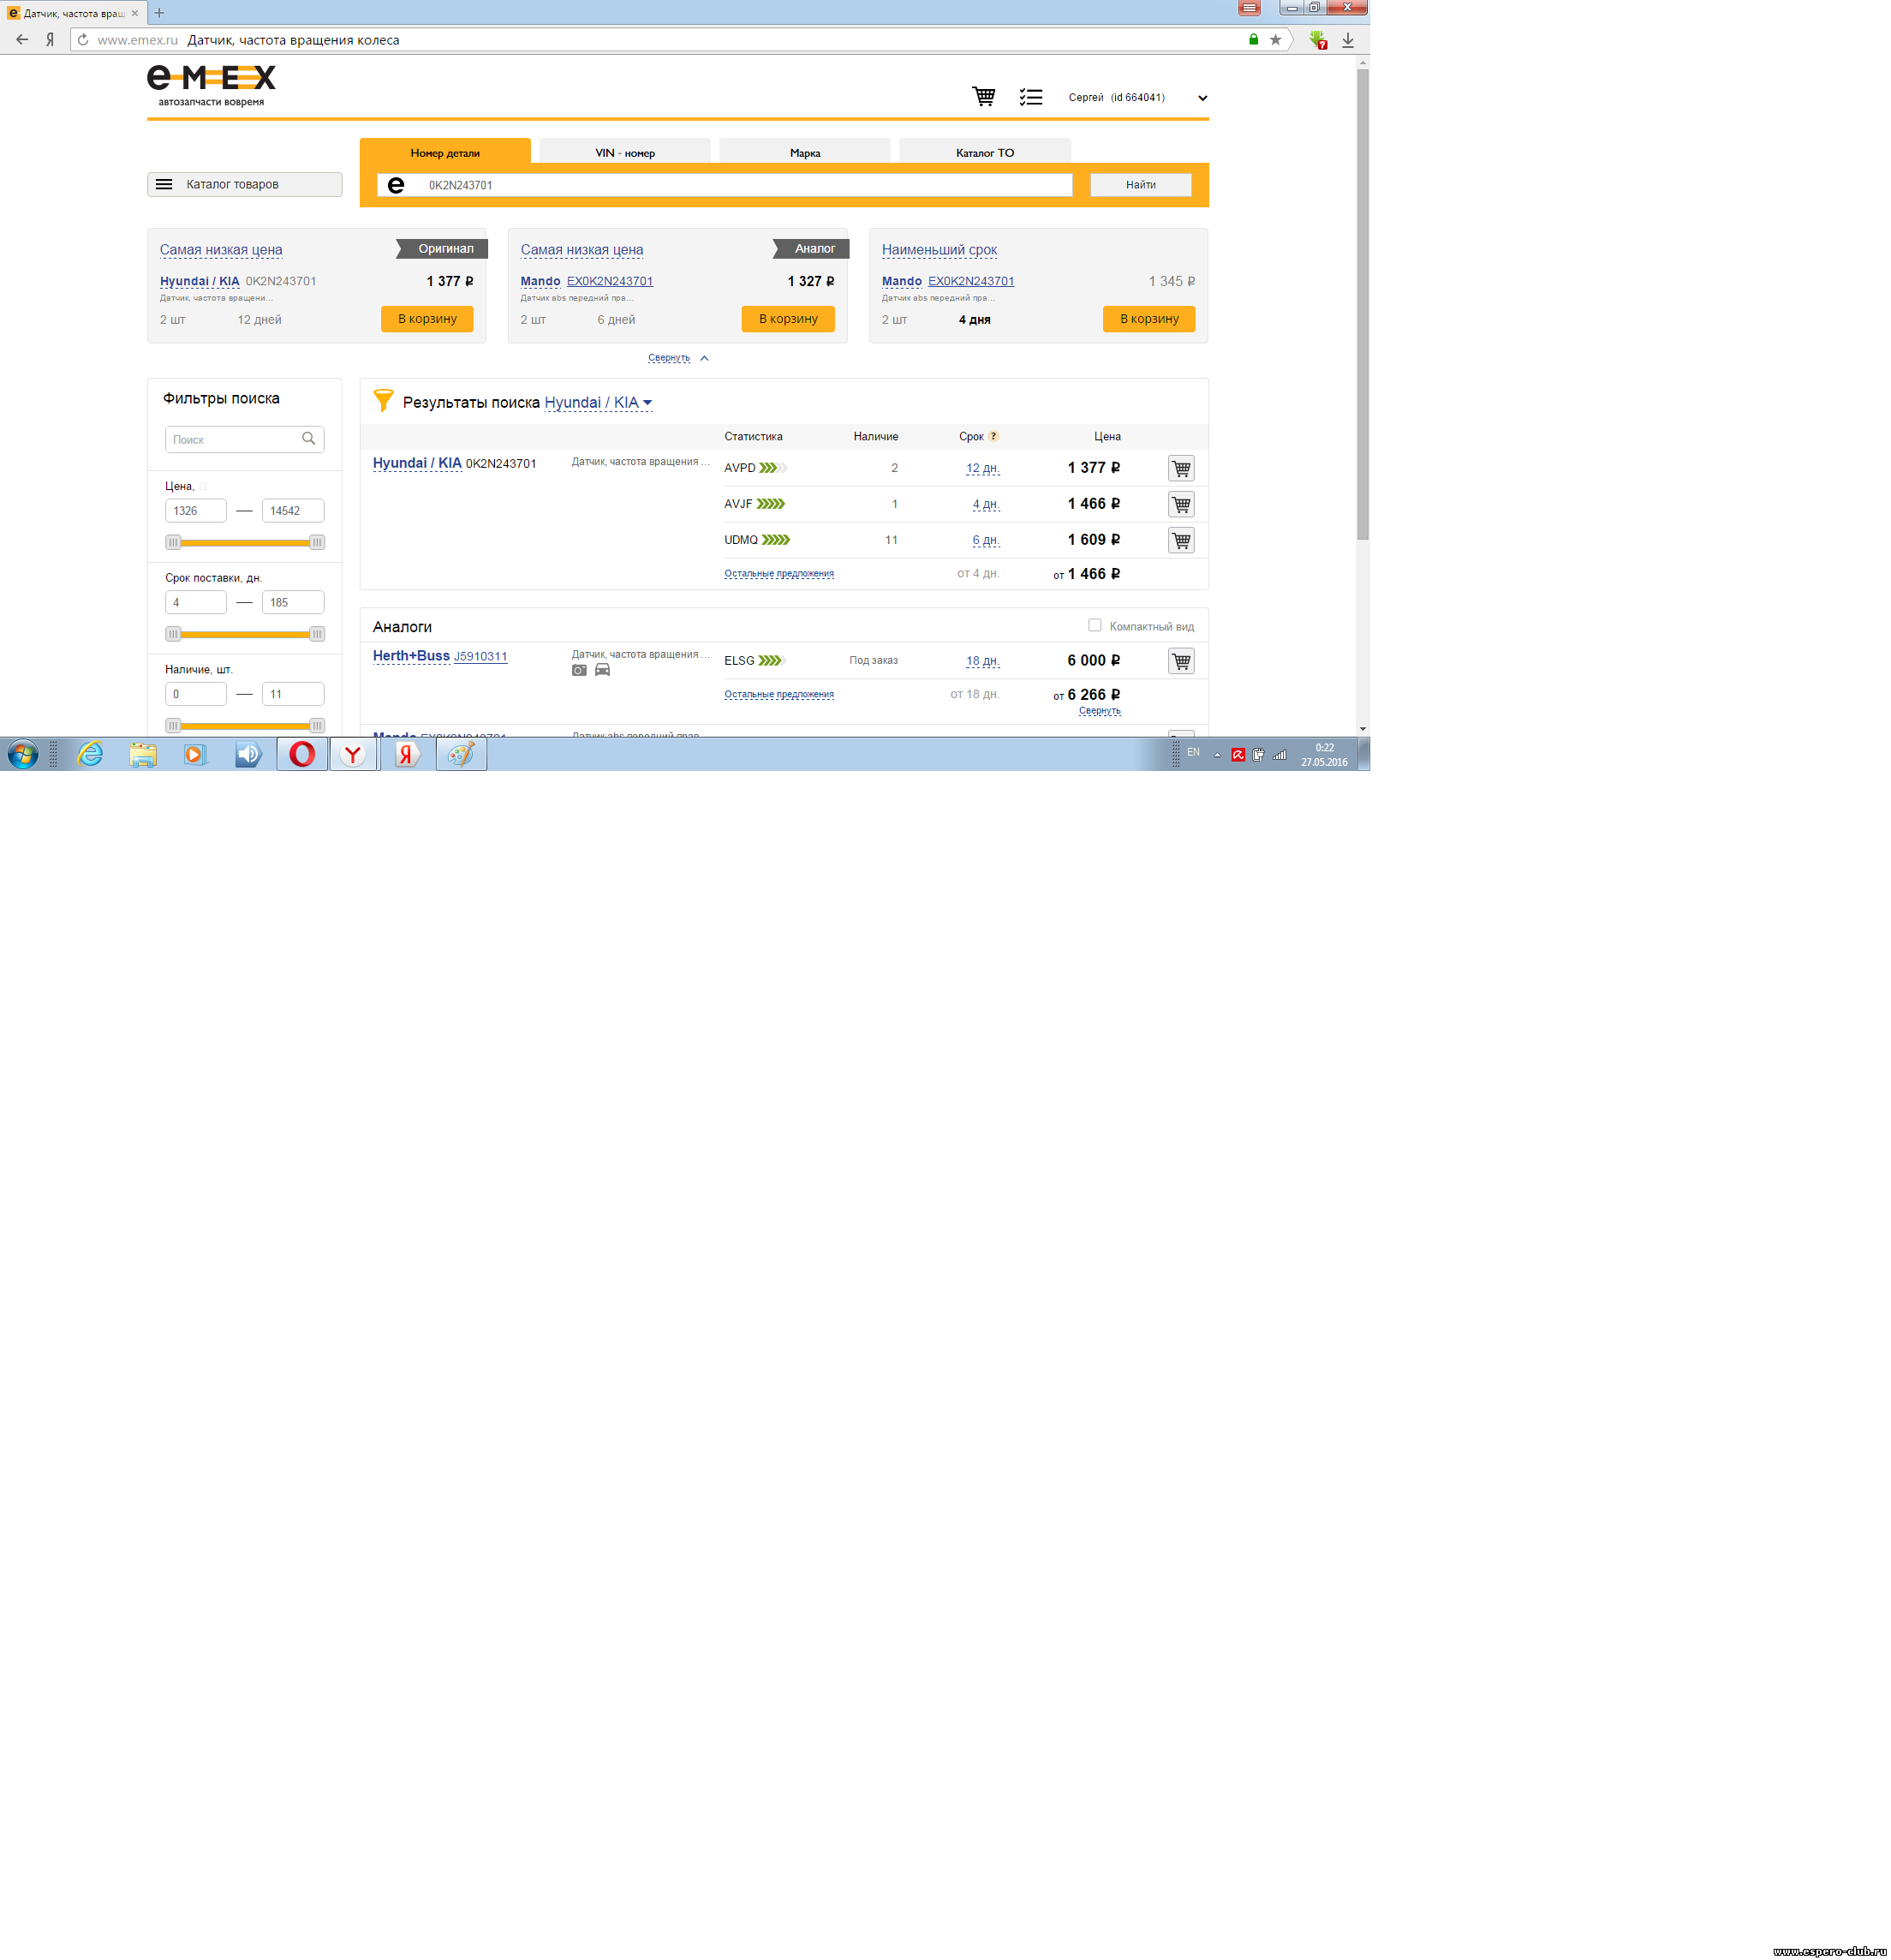The height and width of the screenshot is (1960, 1891).
Task: Show Остальные предложения for Herth+Buss
Action: (778, 695)
